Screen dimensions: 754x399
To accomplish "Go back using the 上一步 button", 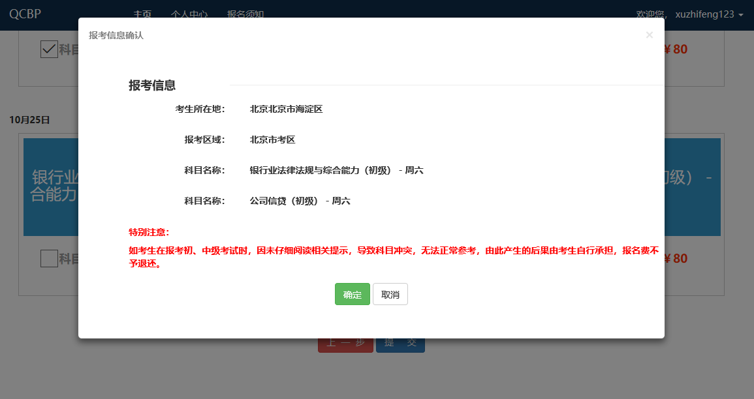I will tap(345, 342).
